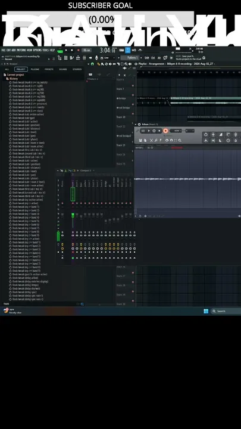Screen dimensions: 241x429
Task: Click the Shift key button in the toolbar
Action: click(147, 58)
